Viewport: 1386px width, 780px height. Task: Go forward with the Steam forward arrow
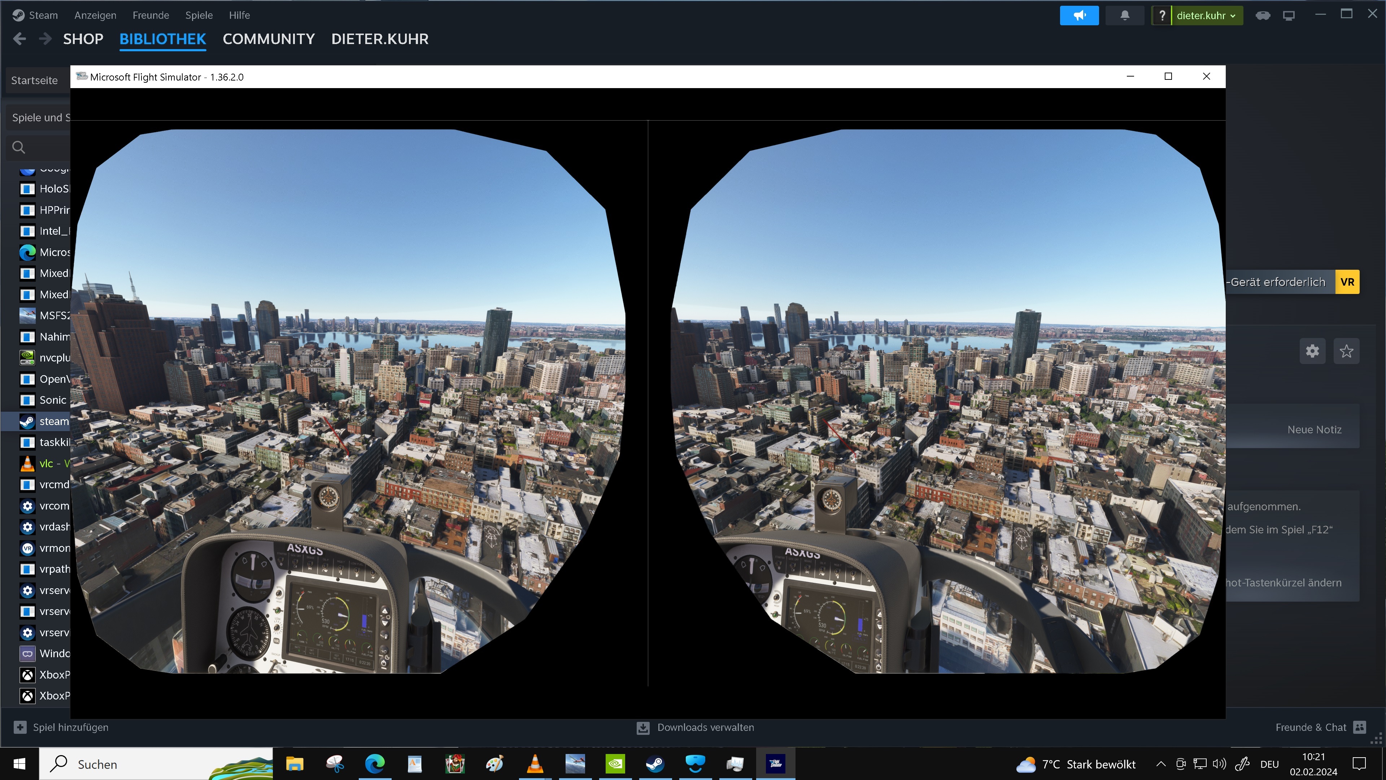coord(45,39)
